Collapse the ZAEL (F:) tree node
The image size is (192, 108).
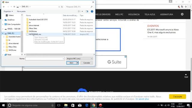tap(3, 33)
